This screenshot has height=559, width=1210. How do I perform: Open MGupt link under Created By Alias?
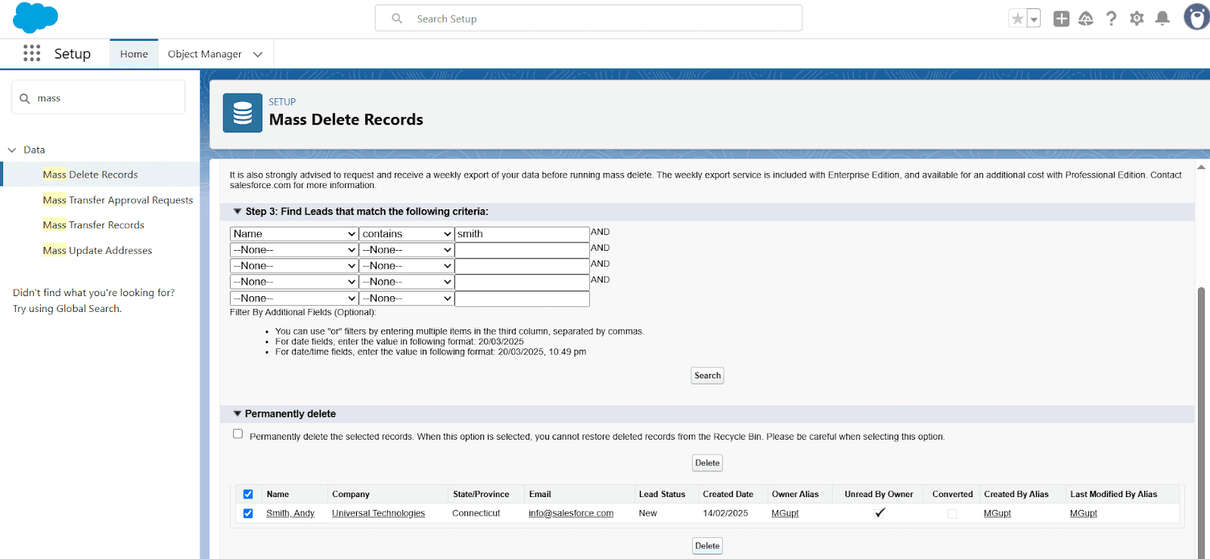click(997, 513)
